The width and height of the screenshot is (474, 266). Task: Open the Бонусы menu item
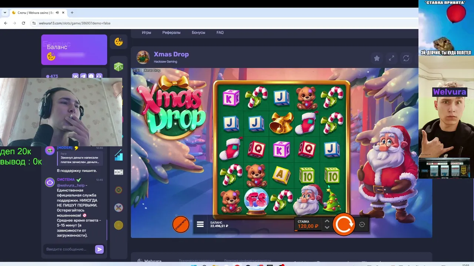point(198,33)
